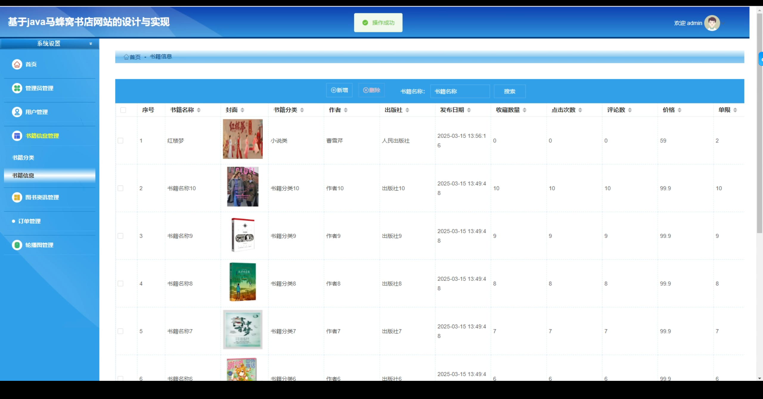Tick the select-all header checkbox

(x=123, y=110)
